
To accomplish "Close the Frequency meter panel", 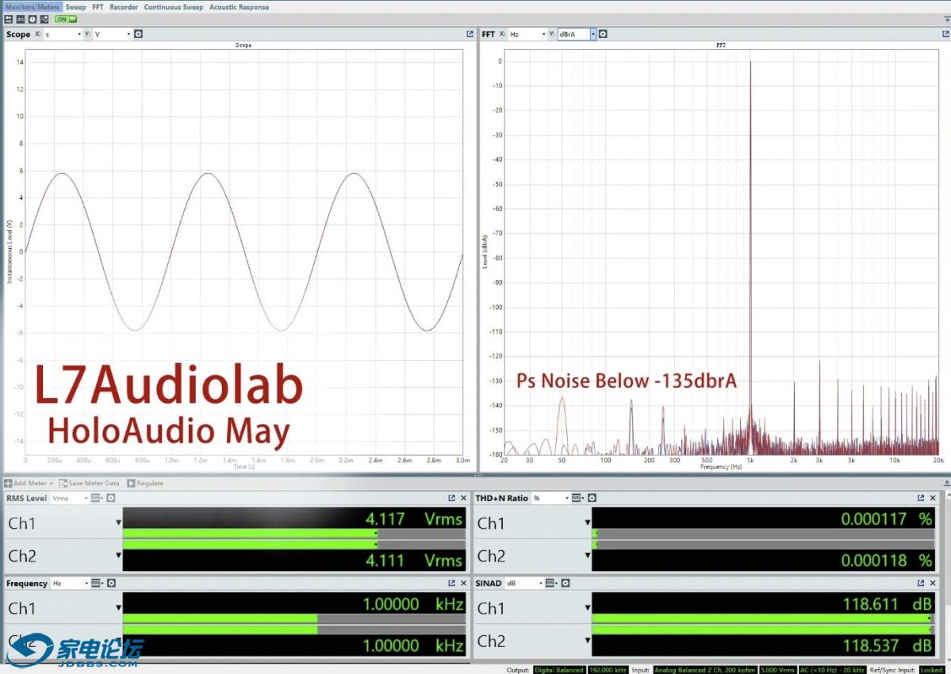I will coord(464,583).
